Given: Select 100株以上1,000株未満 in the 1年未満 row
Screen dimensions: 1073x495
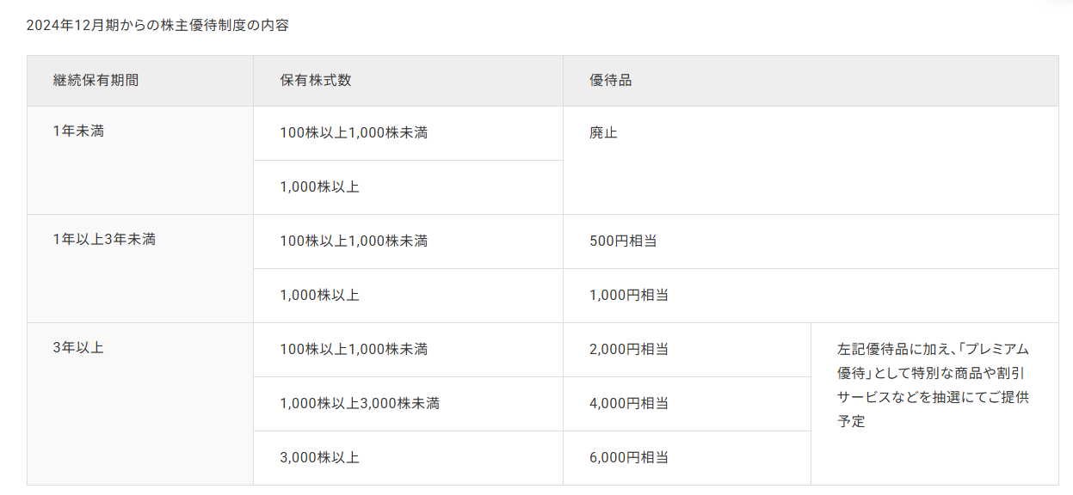Looking at the screenshot, I should [354, 133].
